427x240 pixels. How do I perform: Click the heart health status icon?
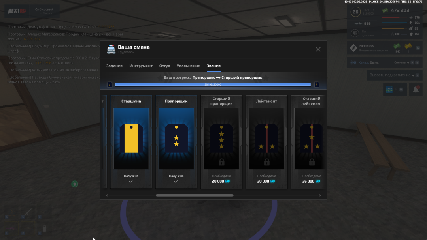(355, 33)
